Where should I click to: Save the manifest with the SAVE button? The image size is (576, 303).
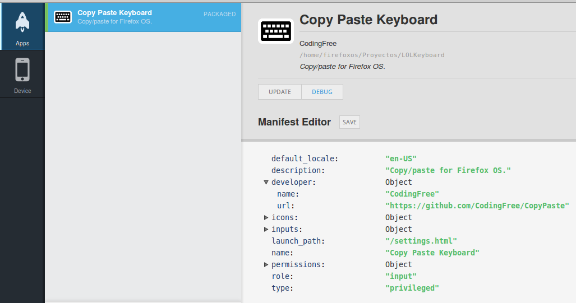point(349,122)
